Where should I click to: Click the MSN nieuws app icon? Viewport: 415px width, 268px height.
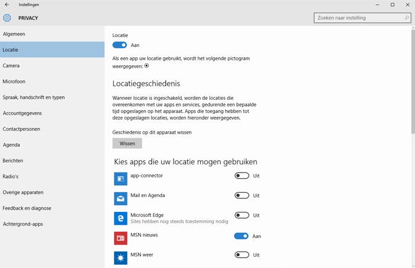(x=121, y=238)
